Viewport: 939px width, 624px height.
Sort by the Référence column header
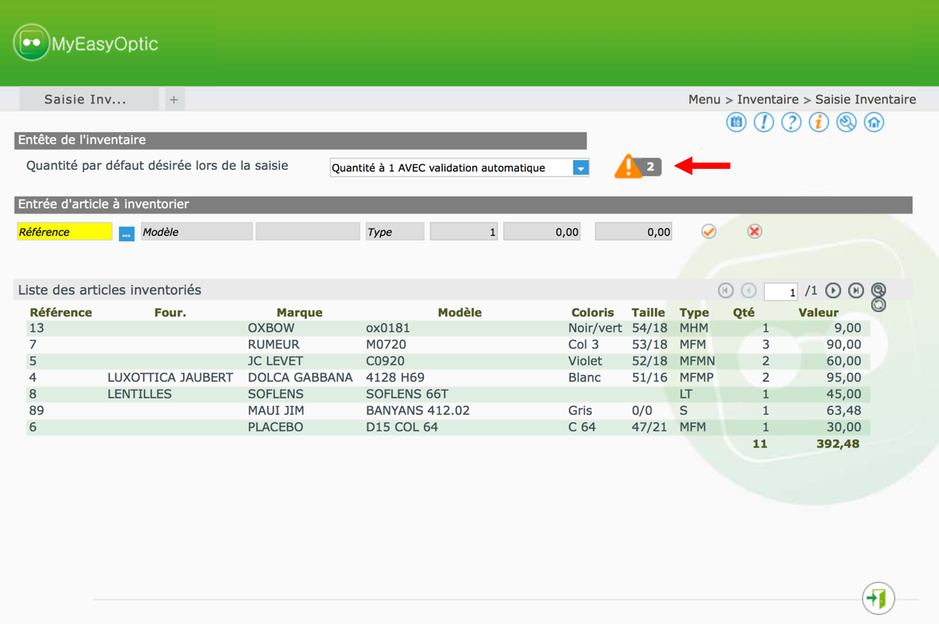61,313
